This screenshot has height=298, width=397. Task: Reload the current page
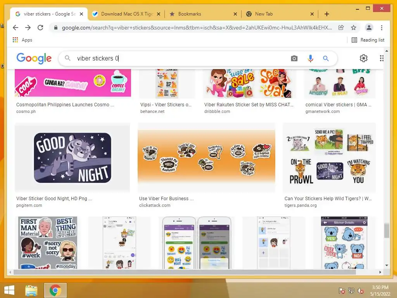pos(40,28)
